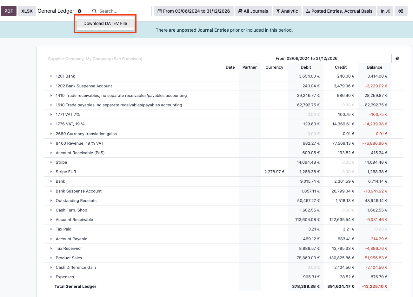
Task: Expand the 1771 VAT 7% row
Action: 51,115
